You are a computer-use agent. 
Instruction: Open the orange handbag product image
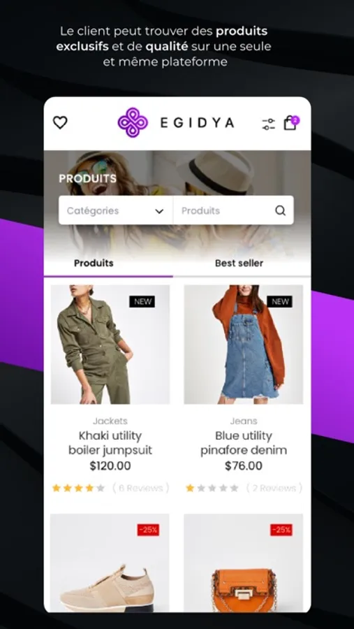[244, 563]
